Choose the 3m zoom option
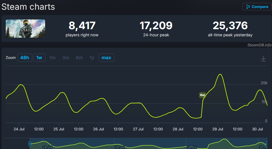 click(x=66, y=57)
